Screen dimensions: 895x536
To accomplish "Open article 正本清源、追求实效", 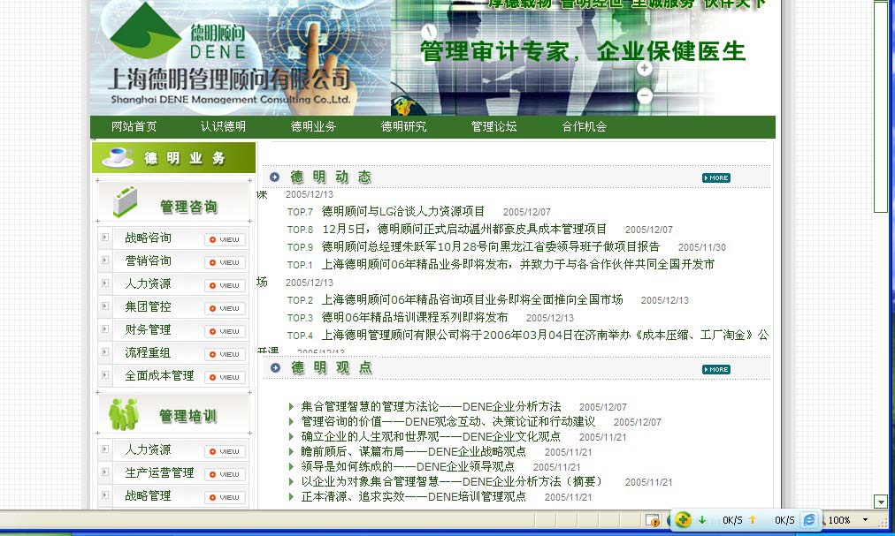I will coord(414,496).
